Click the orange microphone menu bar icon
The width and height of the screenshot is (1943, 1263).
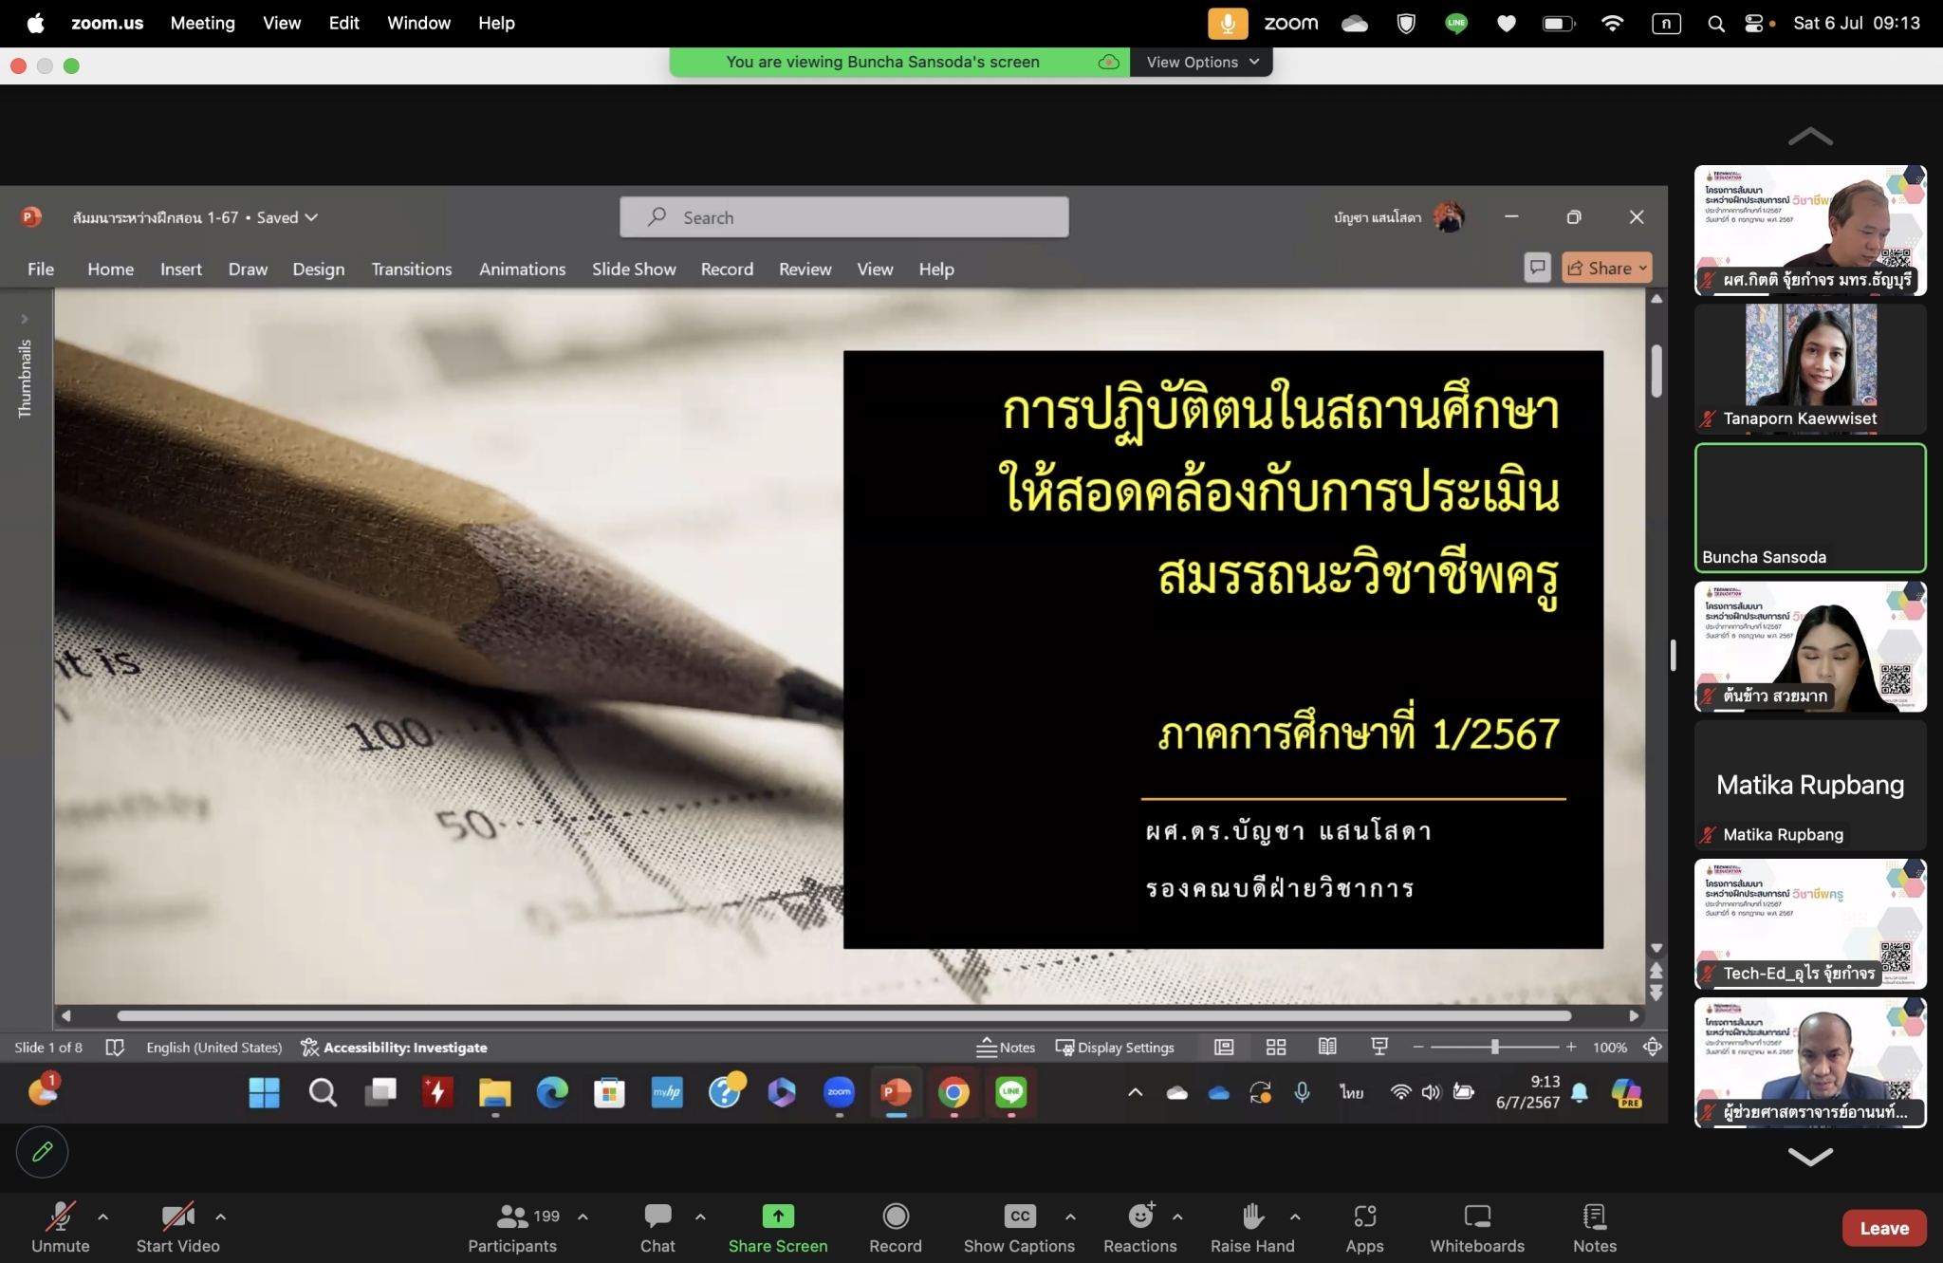(x=1228, y=23)
